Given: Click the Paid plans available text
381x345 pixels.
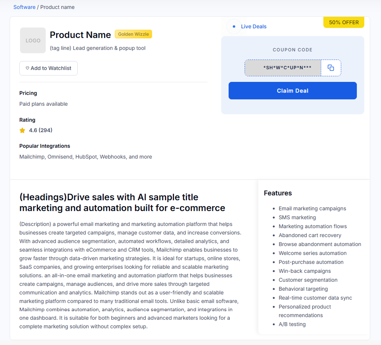Looking at the screenshot, I should coord(43,104).
